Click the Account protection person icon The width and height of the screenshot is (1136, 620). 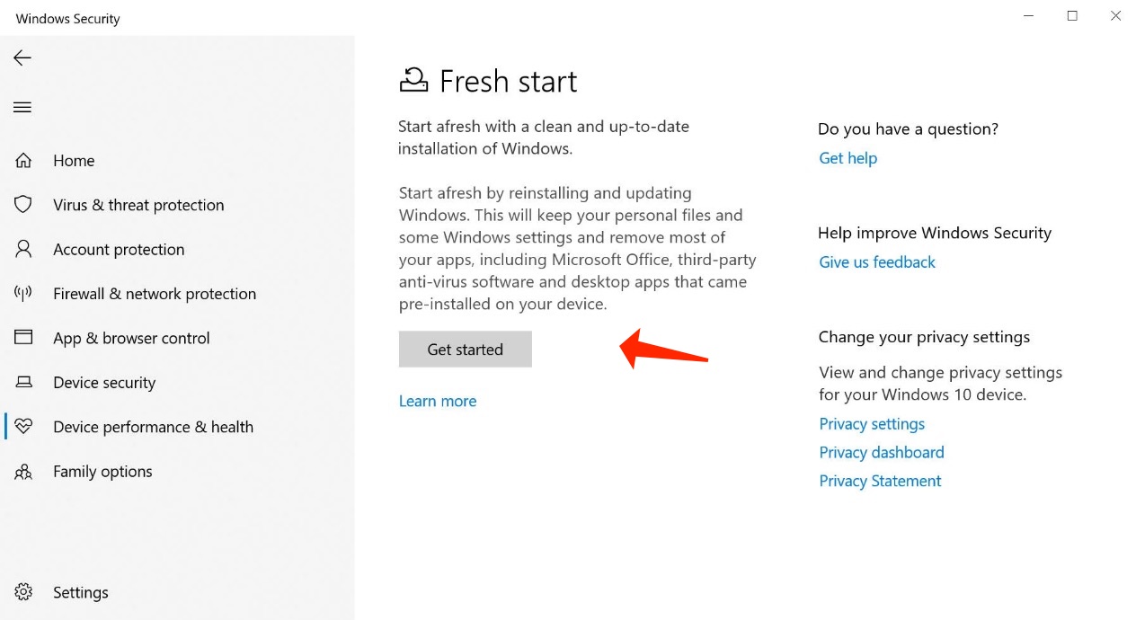[x=23, y=249]
